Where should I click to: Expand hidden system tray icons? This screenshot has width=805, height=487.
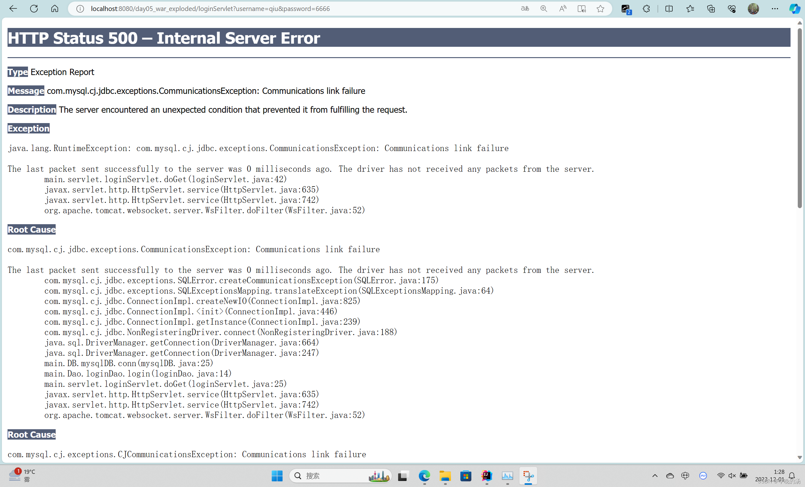click(655, 476)
